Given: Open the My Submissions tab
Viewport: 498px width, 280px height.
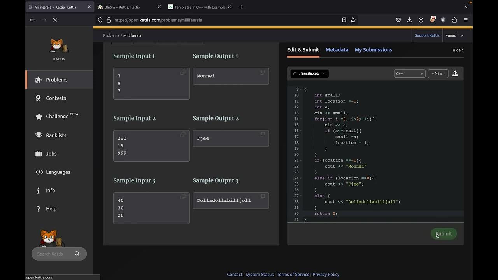Looking at the screenshot, I should [x=373, y=50].
